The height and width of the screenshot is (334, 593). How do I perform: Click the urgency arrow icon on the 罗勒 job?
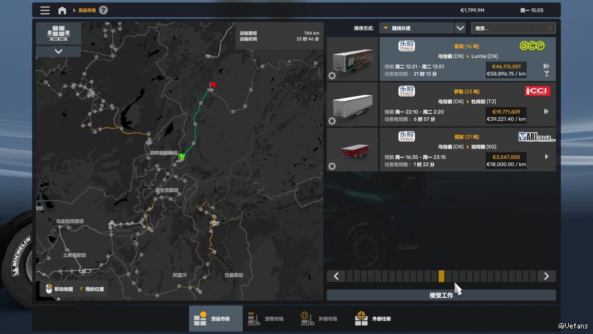(546, 112)
